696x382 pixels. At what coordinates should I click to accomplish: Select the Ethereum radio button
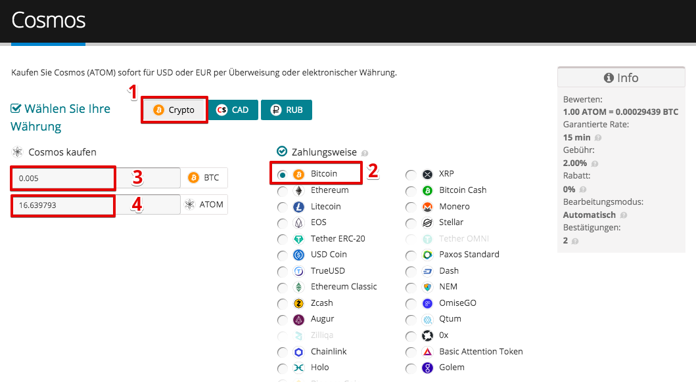[x=282, y=192]
